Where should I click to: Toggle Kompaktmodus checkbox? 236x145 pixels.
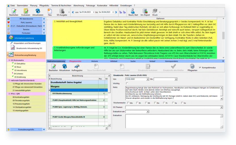(x=201, y=68)
